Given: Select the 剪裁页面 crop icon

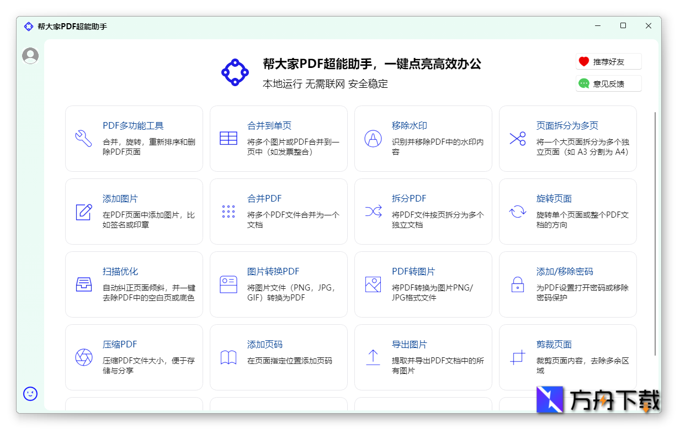Looking at the screenshot, I should tap(518, 357).
